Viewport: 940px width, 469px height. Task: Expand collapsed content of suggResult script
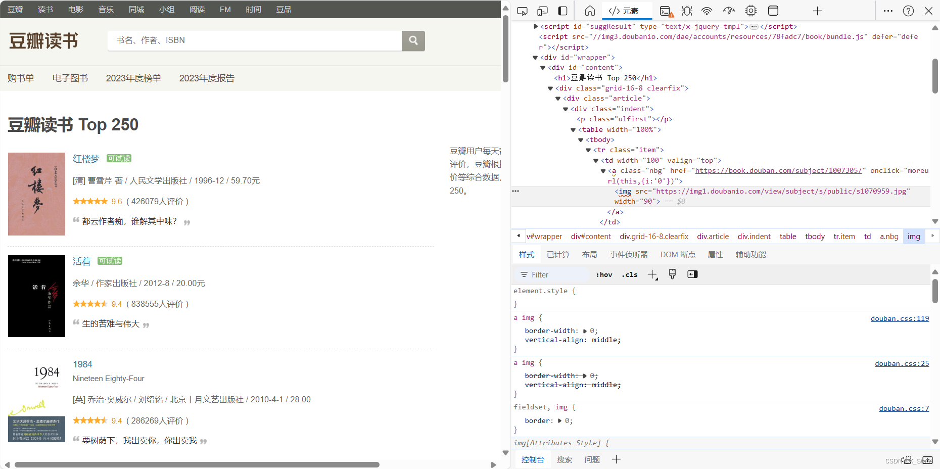754,27
